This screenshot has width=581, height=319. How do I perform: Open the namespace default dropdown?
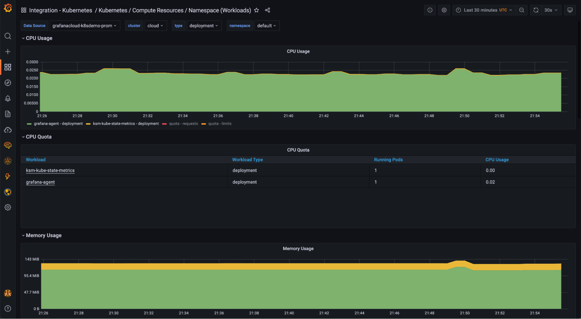(x=267, y=26)
